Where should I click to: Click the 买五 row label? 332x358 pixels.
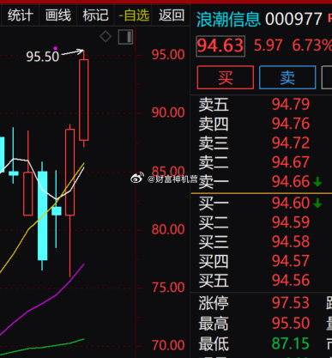coord(214,281)
